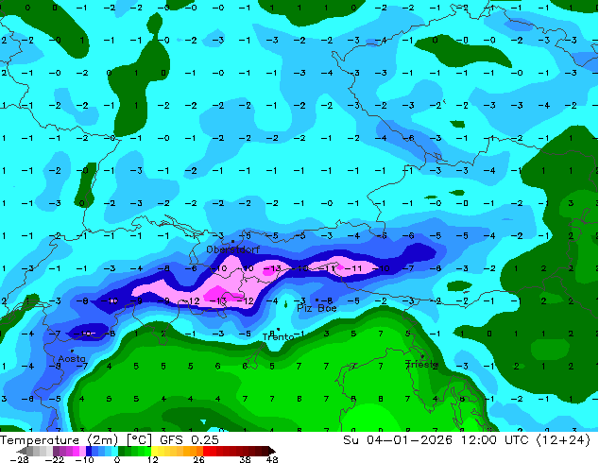
Task: Click the 'GFS 0.25' model label
Action: pyautogui.click(x=189, y=440)
